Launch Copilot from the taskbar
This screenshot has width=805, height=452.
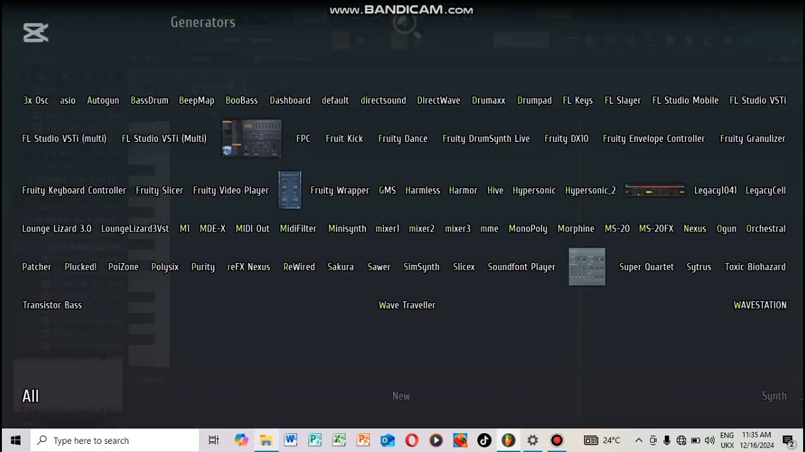pos(241,440)
